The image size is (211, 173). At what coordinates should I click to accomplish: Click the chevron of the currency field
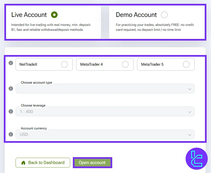(190, 135)
